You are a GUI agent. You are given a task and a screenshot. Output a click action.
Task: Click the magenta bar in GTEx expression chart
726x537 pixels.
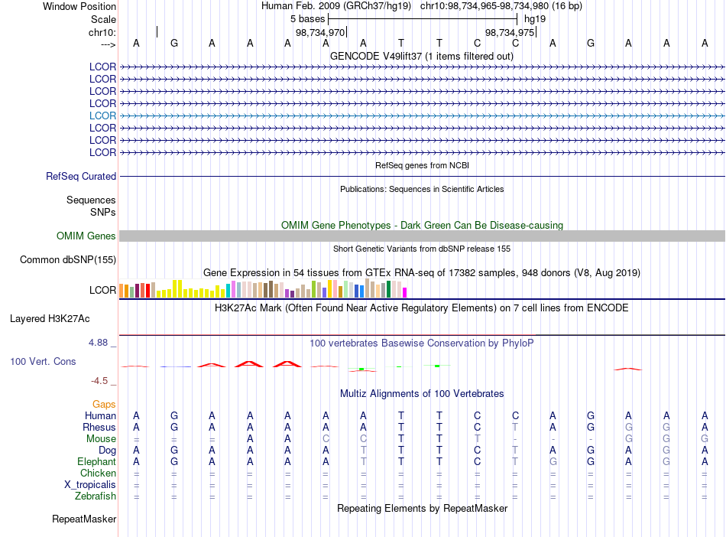405,292
